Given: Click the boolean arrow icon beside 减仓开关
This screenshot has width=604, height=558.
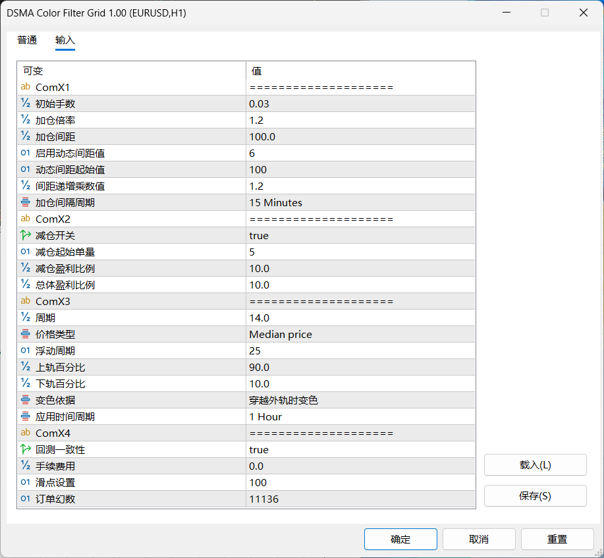Looking at the screenshot, I should tap(26, 235).
